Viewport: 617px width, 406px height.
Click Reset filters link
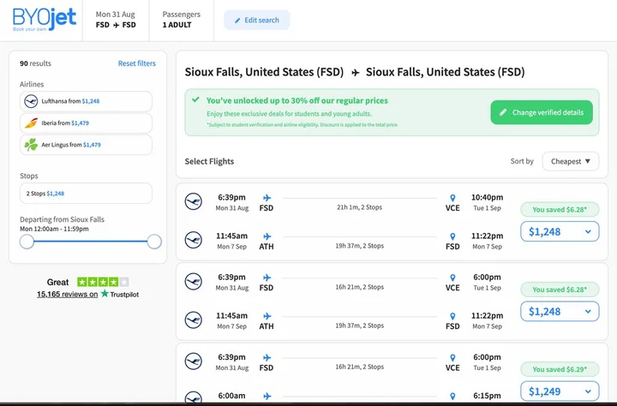[x=136, y=63]
